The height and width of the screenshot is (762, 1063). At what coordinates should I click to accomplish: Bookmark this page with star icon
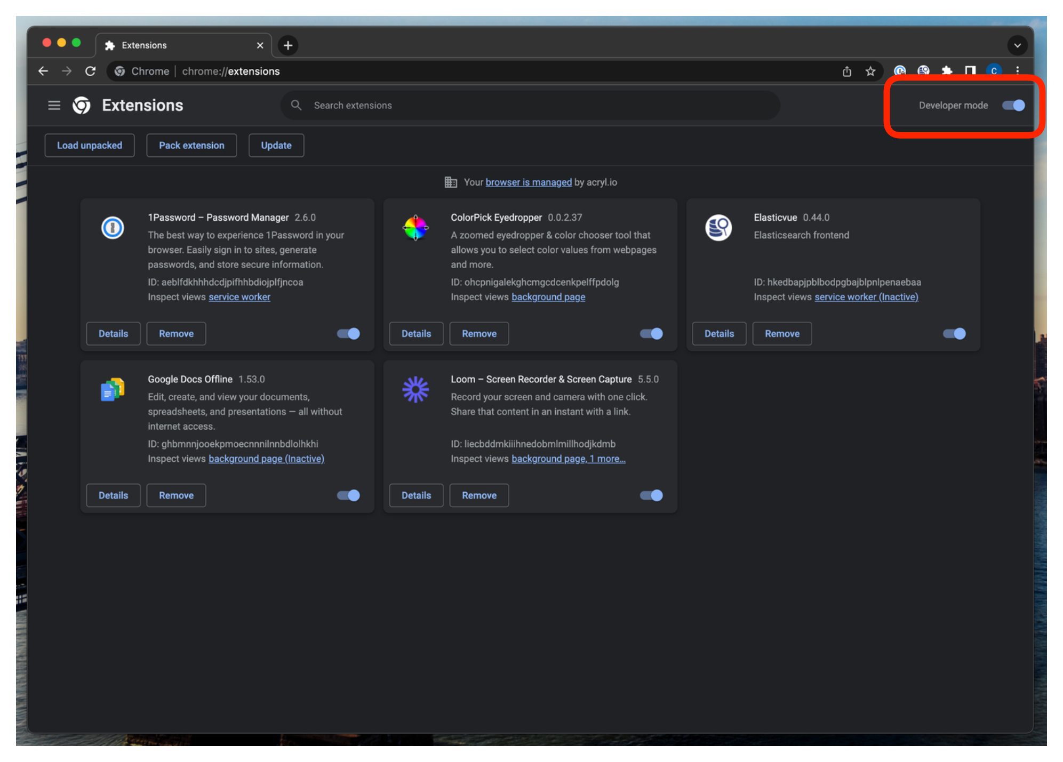870,71
